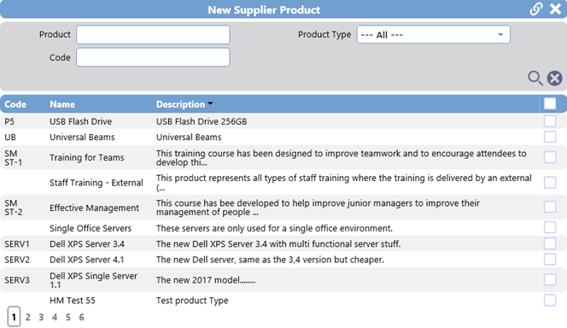Check the Single Office Servers checkbox
This screenshot has height=328, width=567.
click(x=550, y=227)
